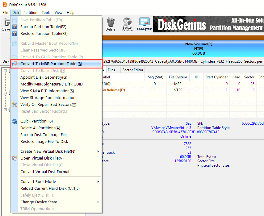Click the icon beside Restore Partition Table(F3)

(15, 34)
